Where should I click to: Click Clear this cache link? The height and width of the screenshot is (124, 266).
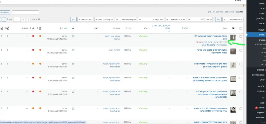208,45
